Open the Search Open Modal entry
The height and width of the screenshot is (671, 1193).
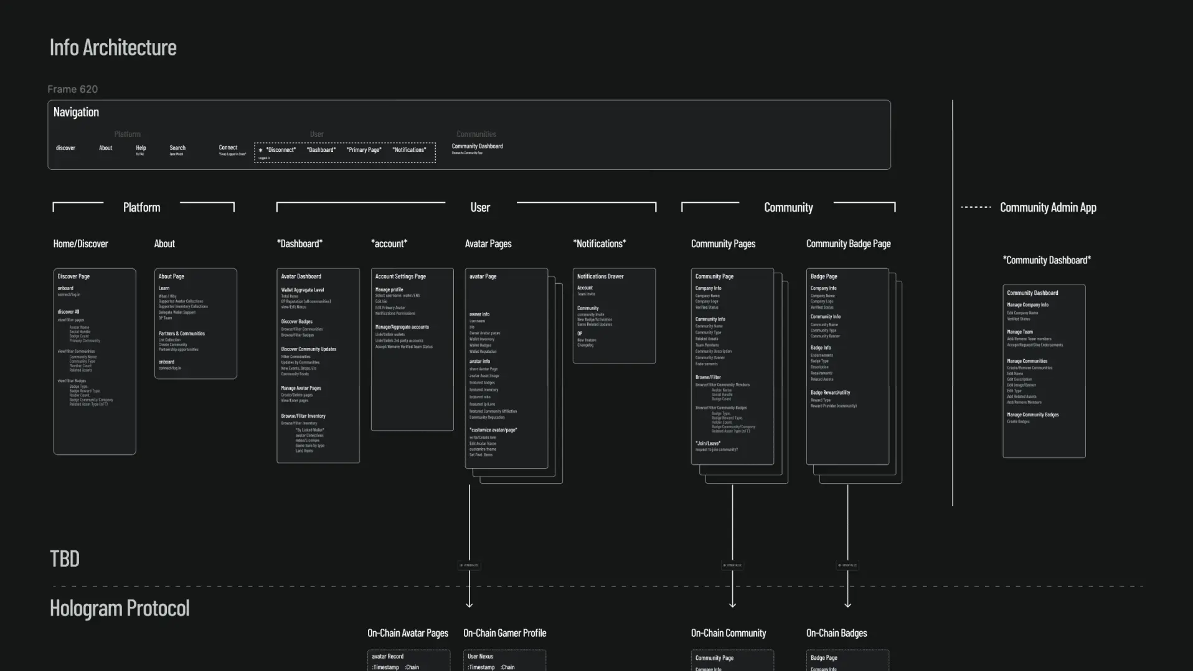point(177,149)
